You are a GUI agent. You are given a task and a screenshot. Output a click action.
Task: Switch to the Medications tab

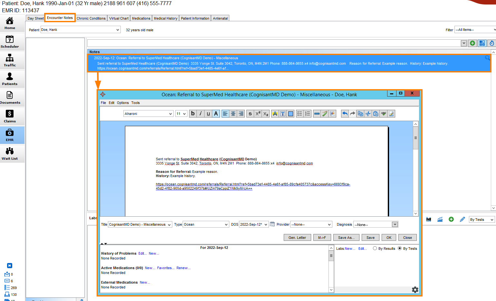tap(141, 18)
